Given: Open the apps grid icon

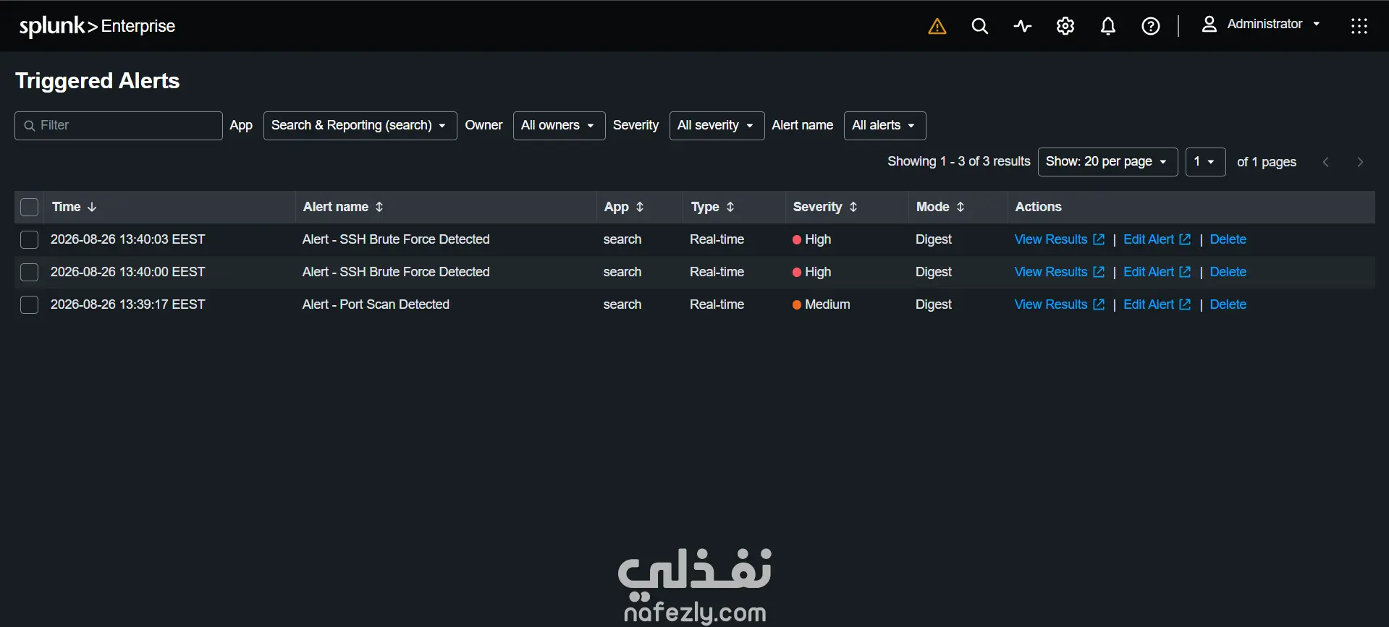Looking at the screenshot, I should point(1359,27).
